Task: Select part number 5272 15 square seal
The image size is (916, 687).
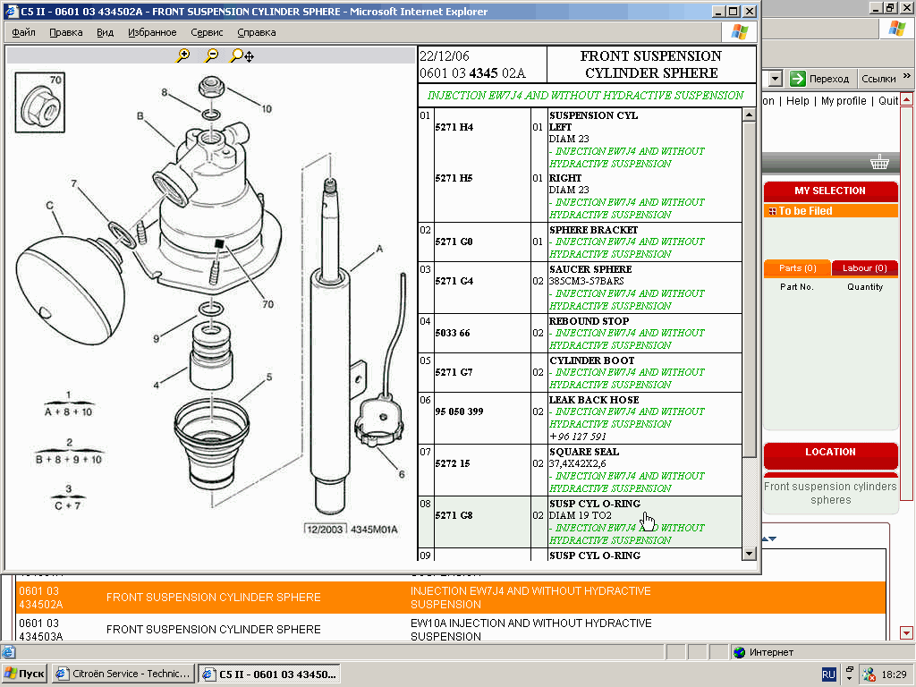Action: (x=453, y=463)
